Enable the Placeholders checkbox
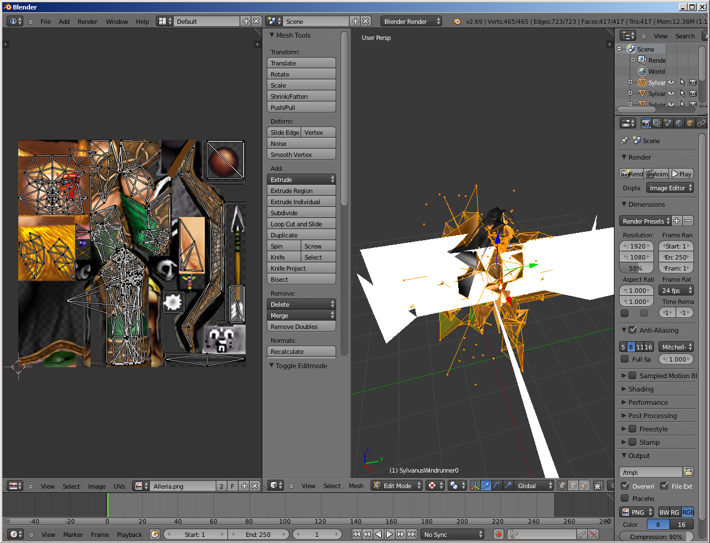This screenshot has height=543, width=710. [625, 498]
